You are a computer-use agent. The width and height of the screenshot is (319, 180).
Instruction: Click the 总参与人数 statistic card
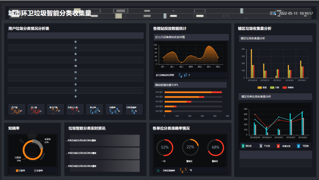pos(75,109)
